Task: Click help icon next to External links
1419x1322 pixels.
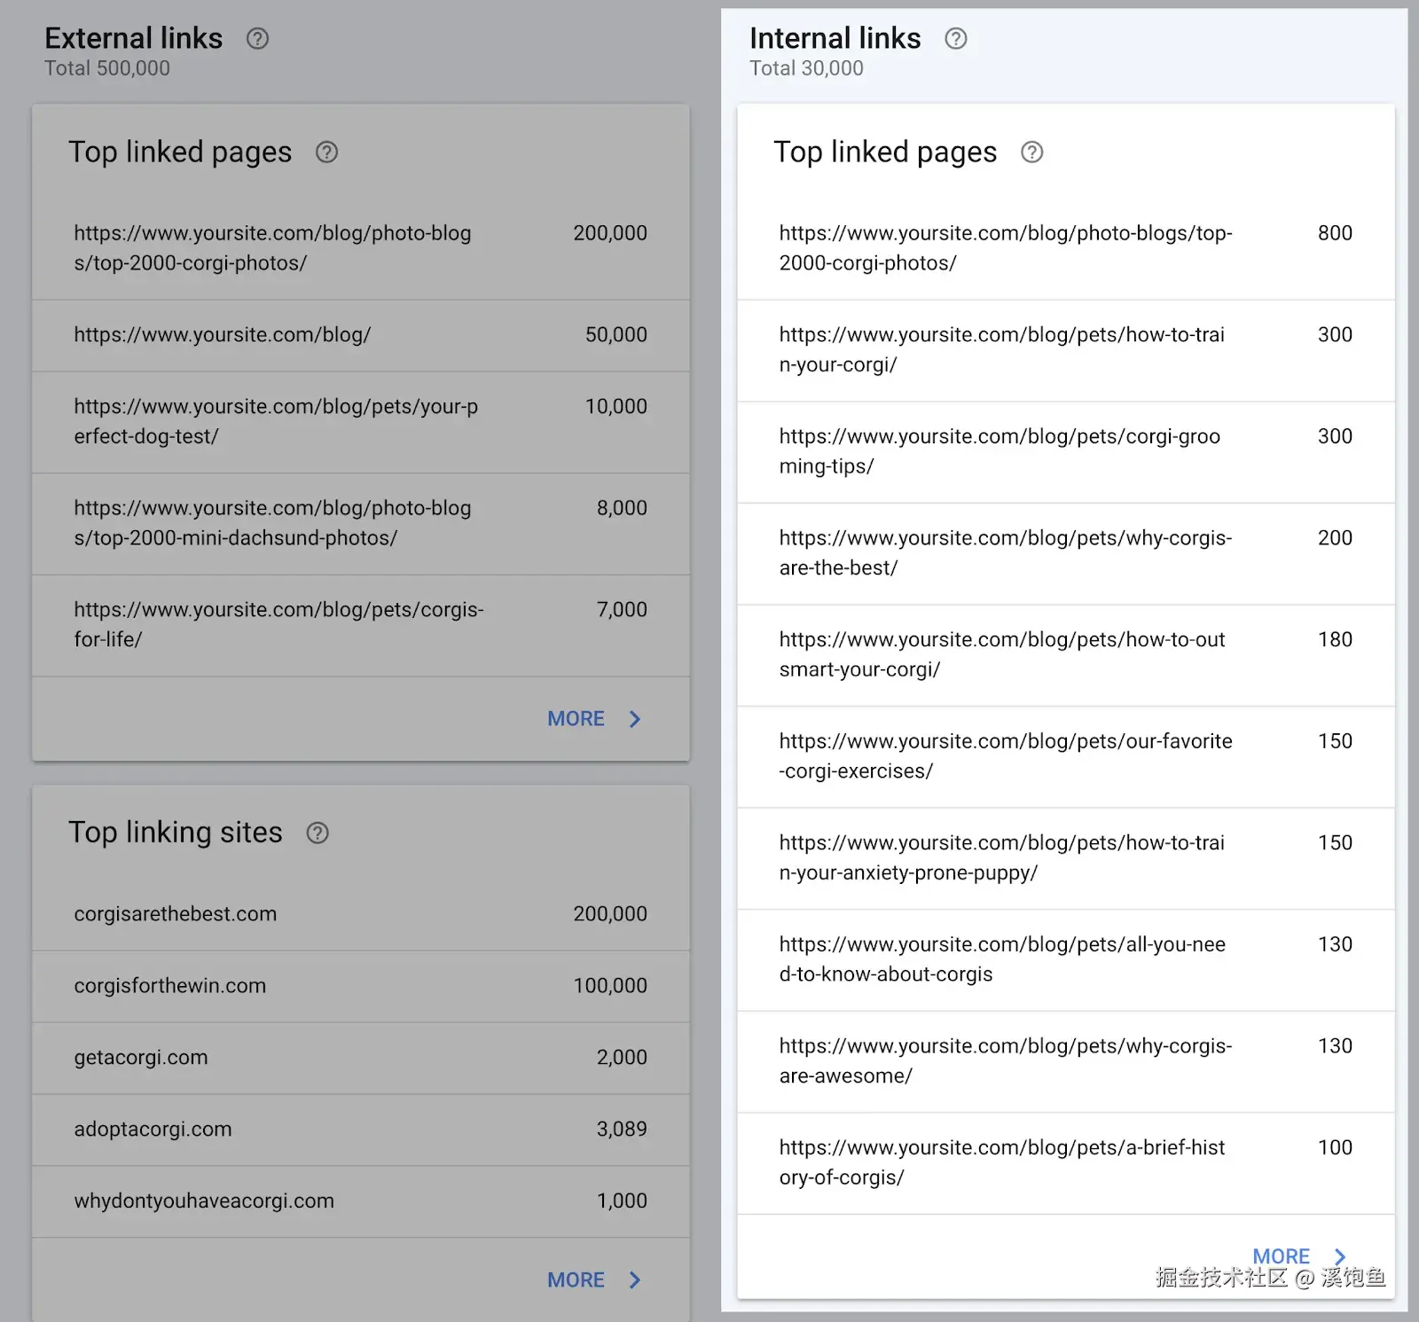Action: coord(257,38)
